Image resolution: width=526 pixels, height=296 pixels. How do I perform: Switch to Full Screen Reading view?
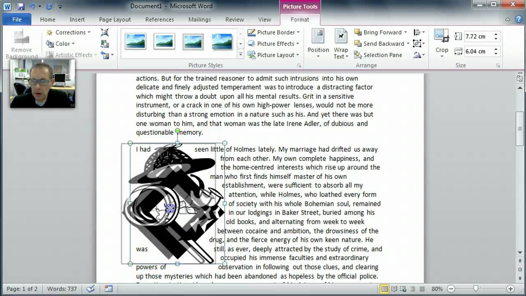(394, 289)
